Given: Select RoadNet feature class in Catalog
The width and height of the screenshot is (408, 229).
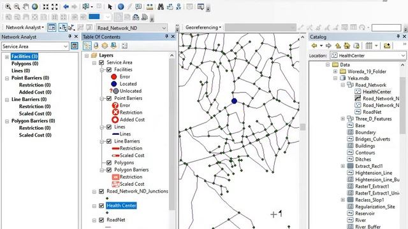Looking at the screenshot, I should (372, 112).
